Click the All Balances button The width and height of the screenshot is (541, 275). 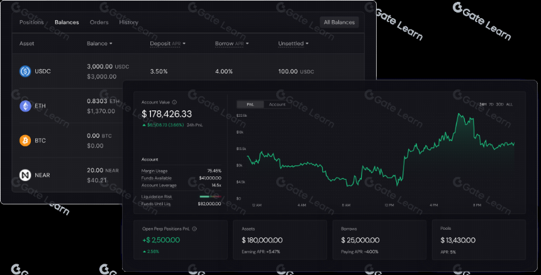click(x=339, y=23)
